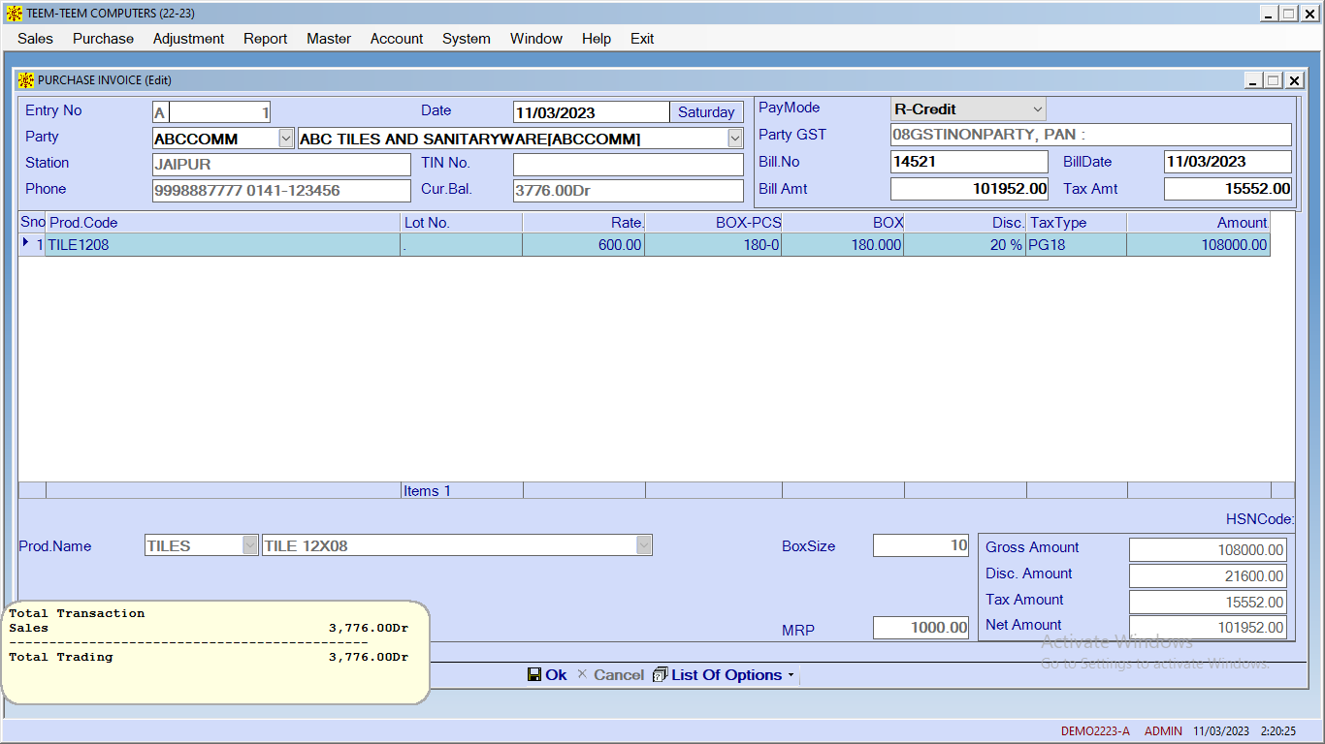Image resolution: width=1325 pixels, height=744 pixels.
Task: Click the Exit menu item
Action: pyautogui.click(x=642, y=39)
